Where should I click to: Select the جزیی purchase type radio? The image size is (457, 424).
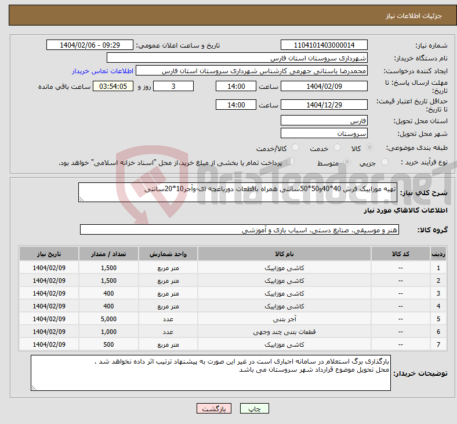385,162
